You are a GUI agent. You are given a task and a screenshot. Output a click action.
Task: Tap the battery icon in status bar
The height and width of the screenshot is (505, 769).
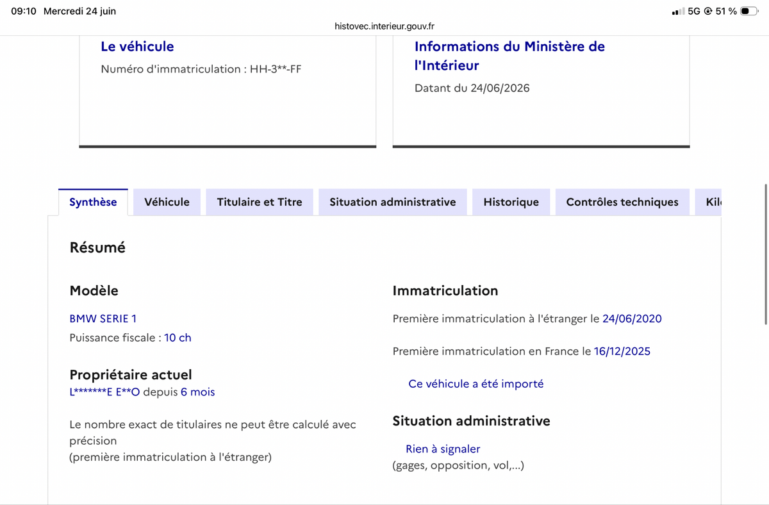point(749,11)
